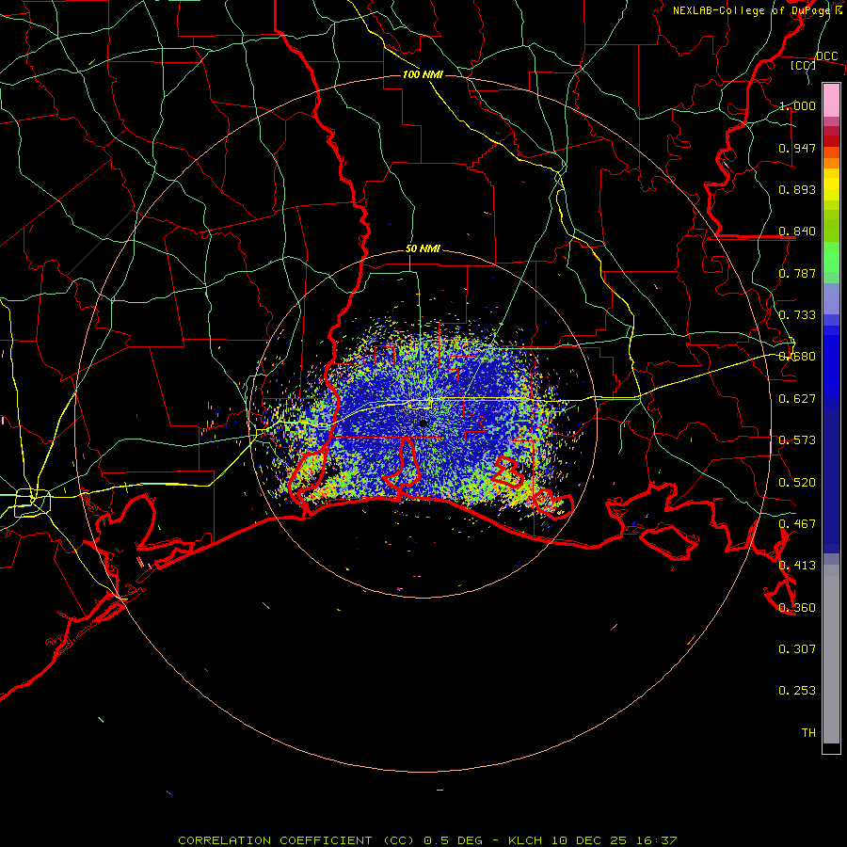Screen dimensions: 847x847
Task: Select the 1.000 legend value
Action: 797,105
